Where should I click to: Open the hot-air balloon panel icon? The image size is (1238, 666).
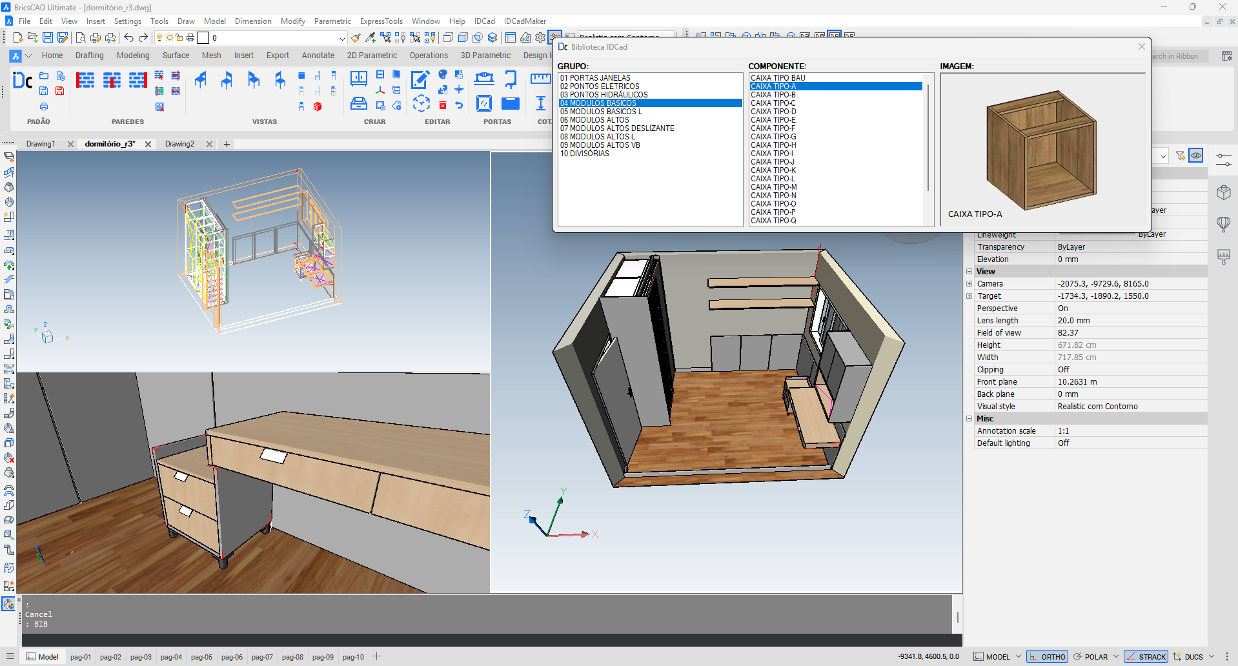1223,224
